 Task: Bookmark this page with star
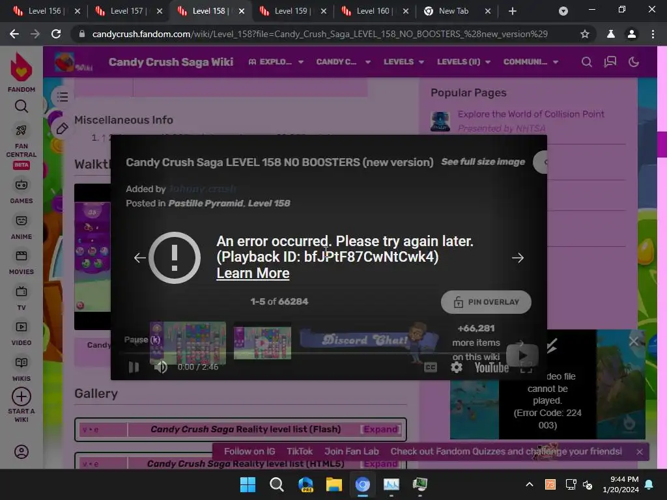pos(585,34)
